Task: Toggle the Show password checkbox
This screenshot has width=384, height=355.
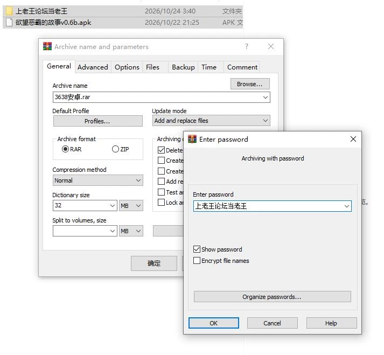Action: click(x=197, y=249)
